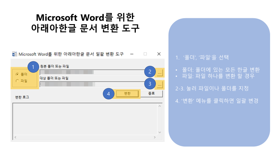Click the instruction text '2-3. 눌러 파일이나 폴더를 지정'

[212, 88]
